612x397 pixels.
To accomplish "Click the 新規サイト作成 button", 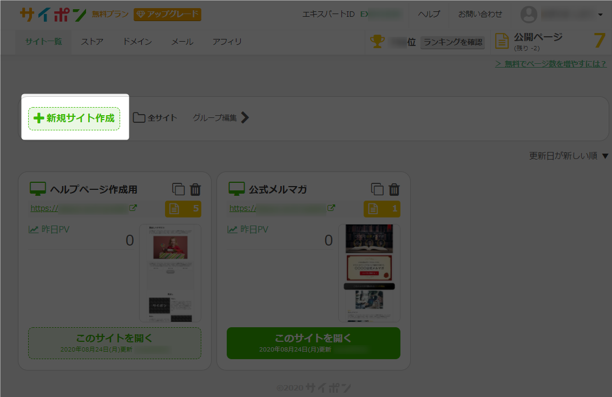I will click(x=74, y=118).
